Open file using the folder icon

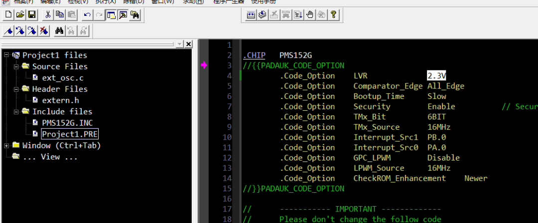tap(20, 15)
